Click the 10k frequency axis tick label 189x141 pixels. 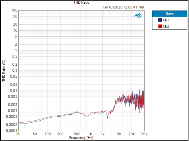coord(132,134)
